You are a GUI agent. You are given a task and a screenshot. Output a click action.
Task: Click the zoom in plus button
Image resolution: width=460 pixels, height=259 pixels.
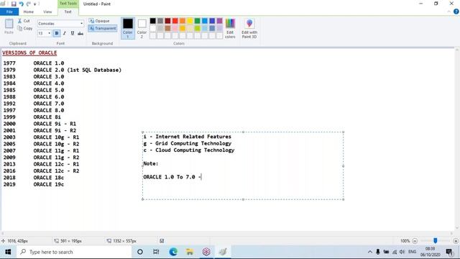[456, 241]
